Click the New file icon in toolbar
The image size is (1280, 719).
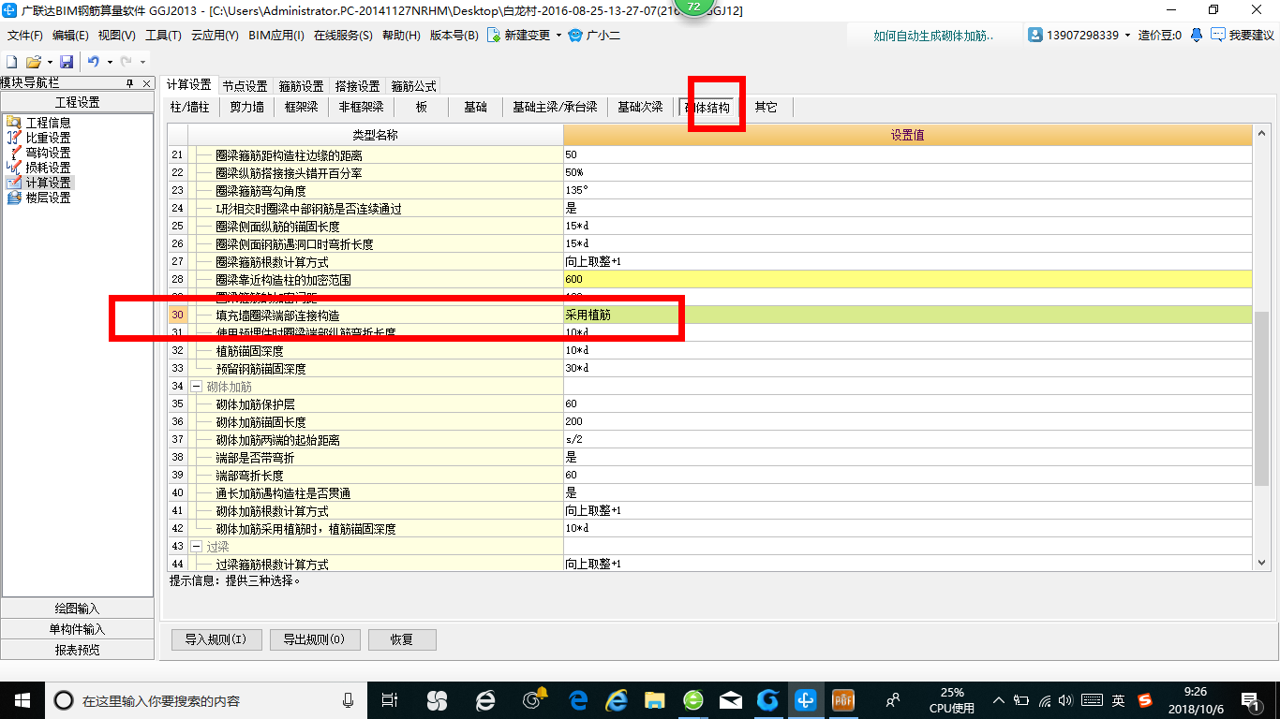(x=12, y=62)
